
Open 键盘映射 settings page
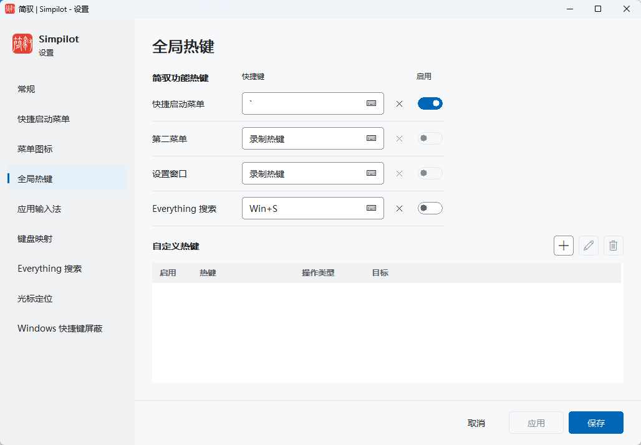[67, 239]
